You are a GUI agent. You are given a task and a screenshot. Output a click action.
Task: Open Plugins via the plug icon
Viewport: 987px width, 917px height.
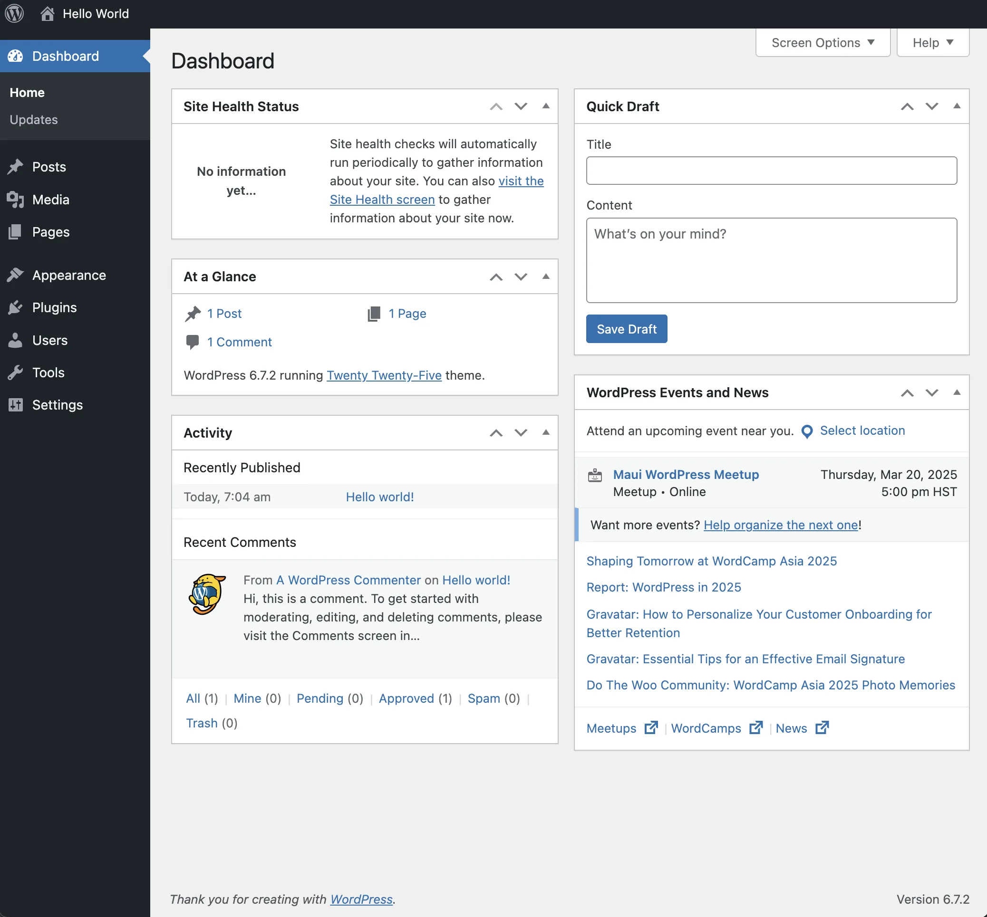pos(15,307)
